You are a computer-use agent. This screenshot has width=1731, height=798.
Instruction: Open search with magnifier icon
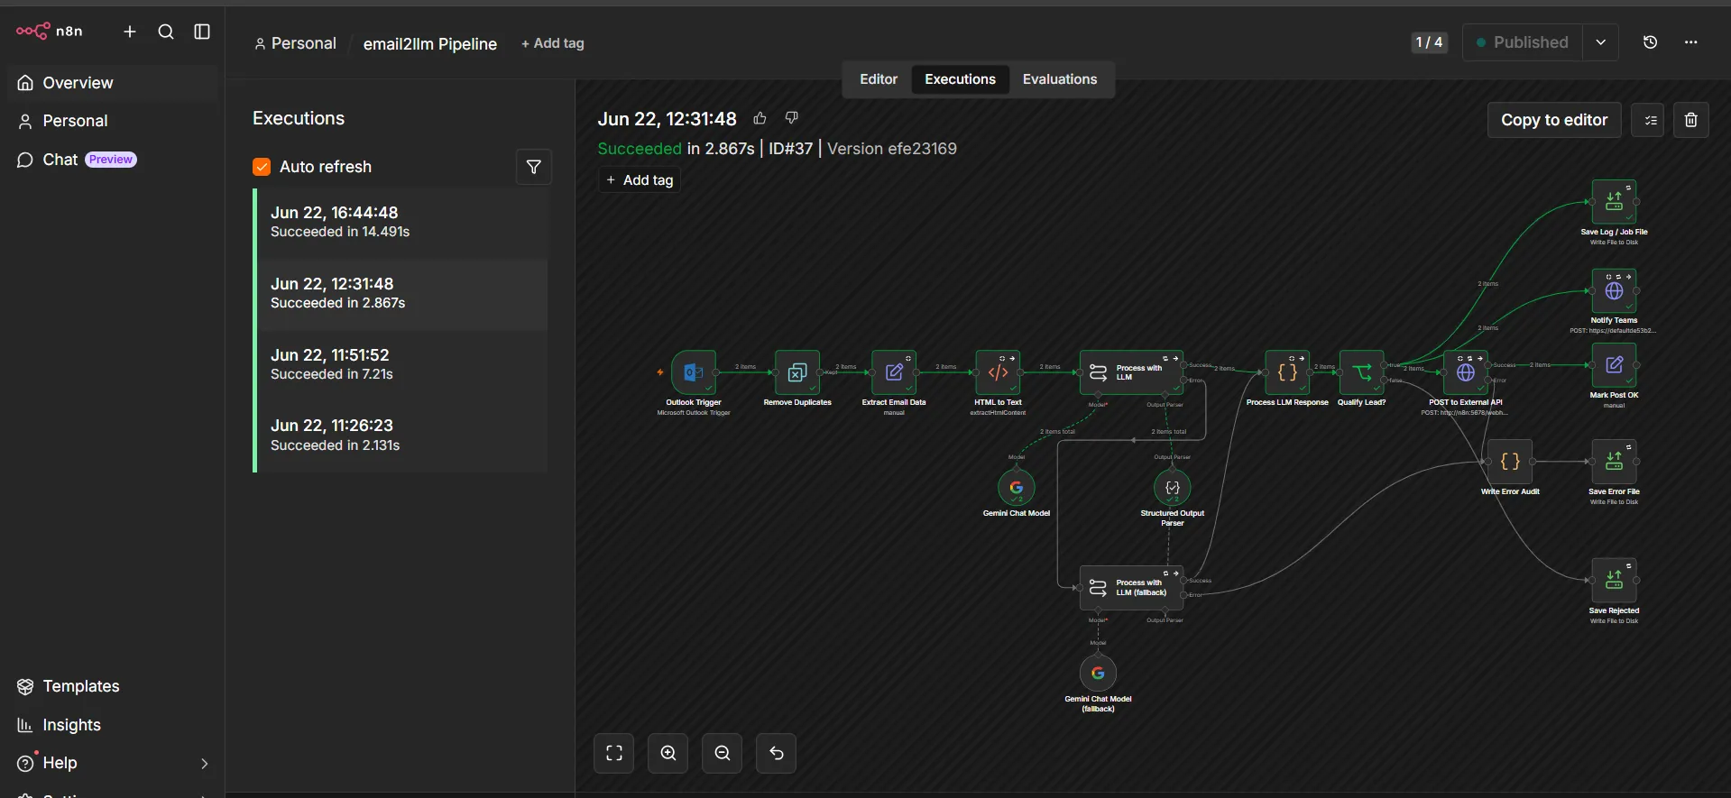point(166,32)
